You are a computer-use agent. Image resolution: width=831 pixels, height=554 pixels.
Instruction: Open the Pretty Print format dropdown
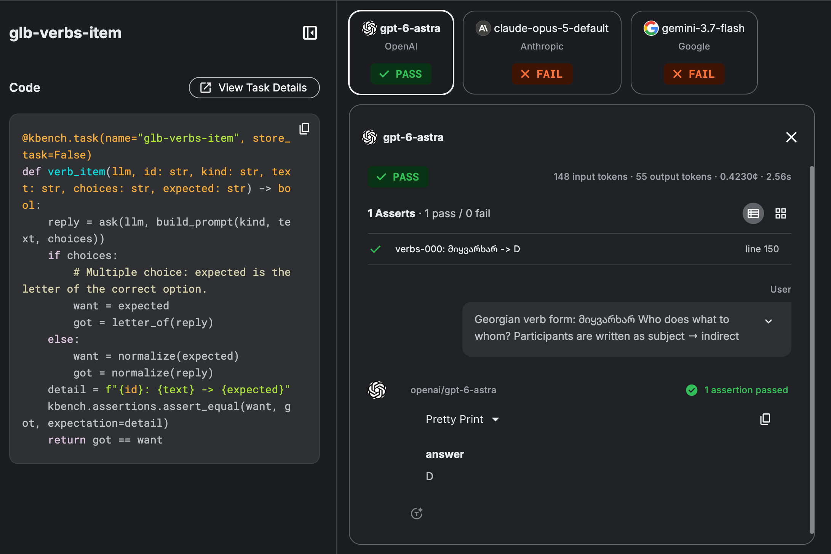pos(462,419)
